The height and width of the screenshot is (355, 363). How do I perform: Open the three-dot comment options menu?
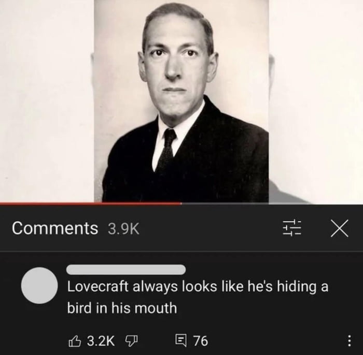pos(350,341)
